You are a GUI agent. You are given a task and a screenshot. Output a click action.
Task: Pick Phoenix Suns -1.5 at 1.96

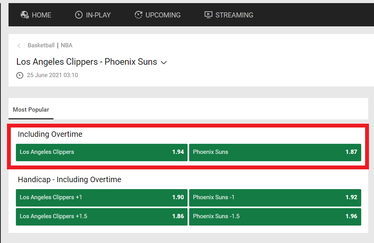coord(275,217)
